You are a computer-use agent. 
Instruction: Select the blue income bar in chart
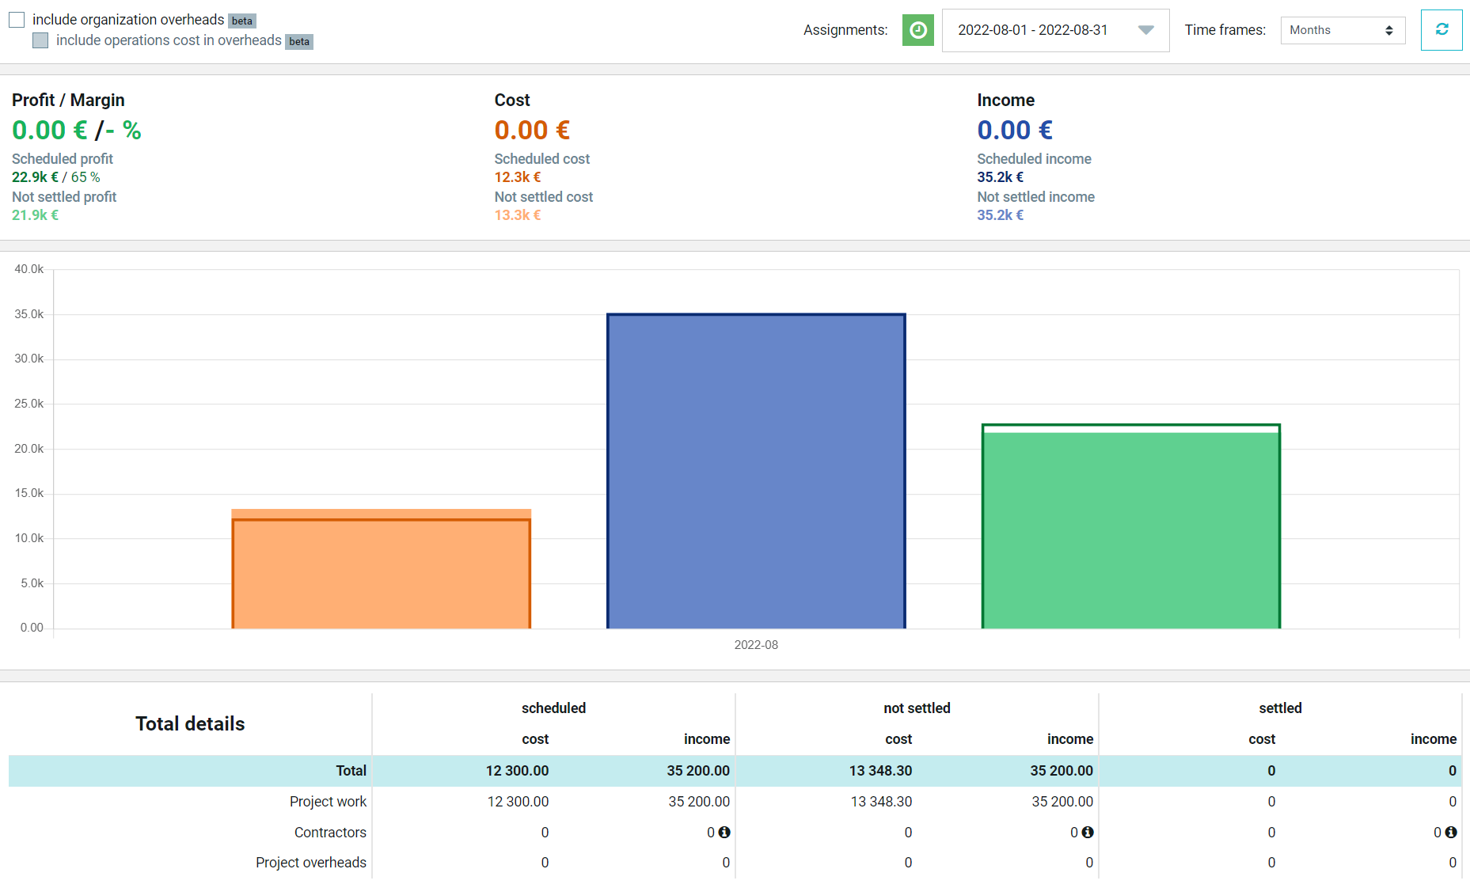(756, 472)
